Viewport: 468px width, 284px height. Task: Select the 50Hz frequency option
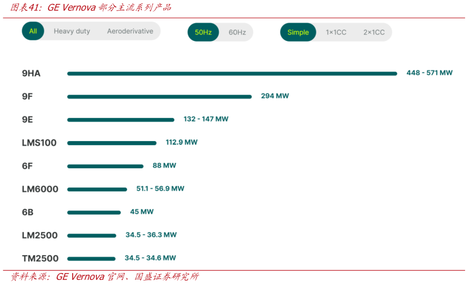pos(203,32)
